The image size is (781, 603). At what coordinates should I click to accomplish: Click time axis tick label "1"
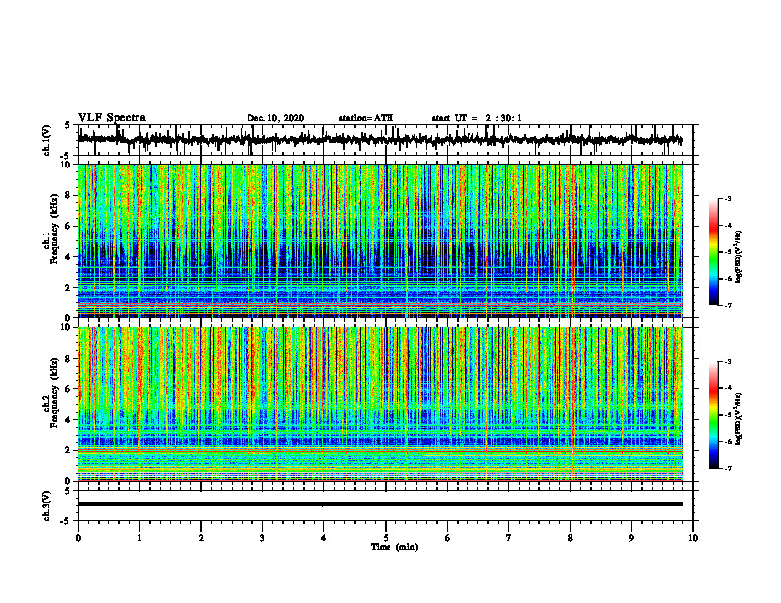[139, 538]
